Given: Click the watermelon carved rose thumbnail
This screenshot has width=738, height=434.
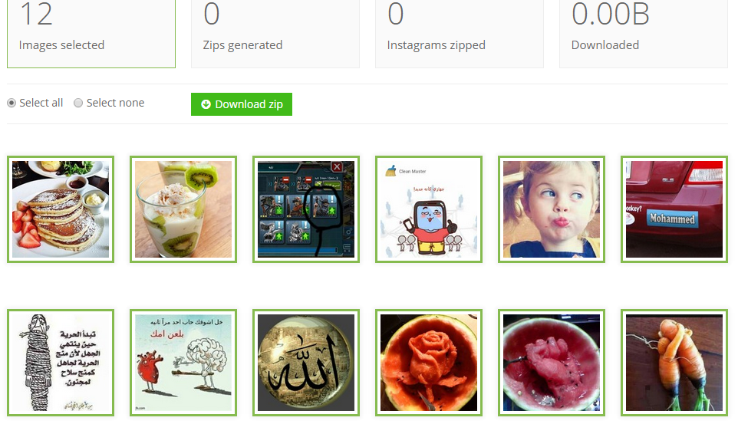Looking at the screenshot, I should coord(429,363).
